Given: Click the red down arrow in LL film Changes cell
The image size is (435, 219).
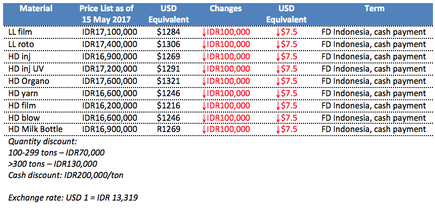Looking at the screenshot, I should point(204,32).
